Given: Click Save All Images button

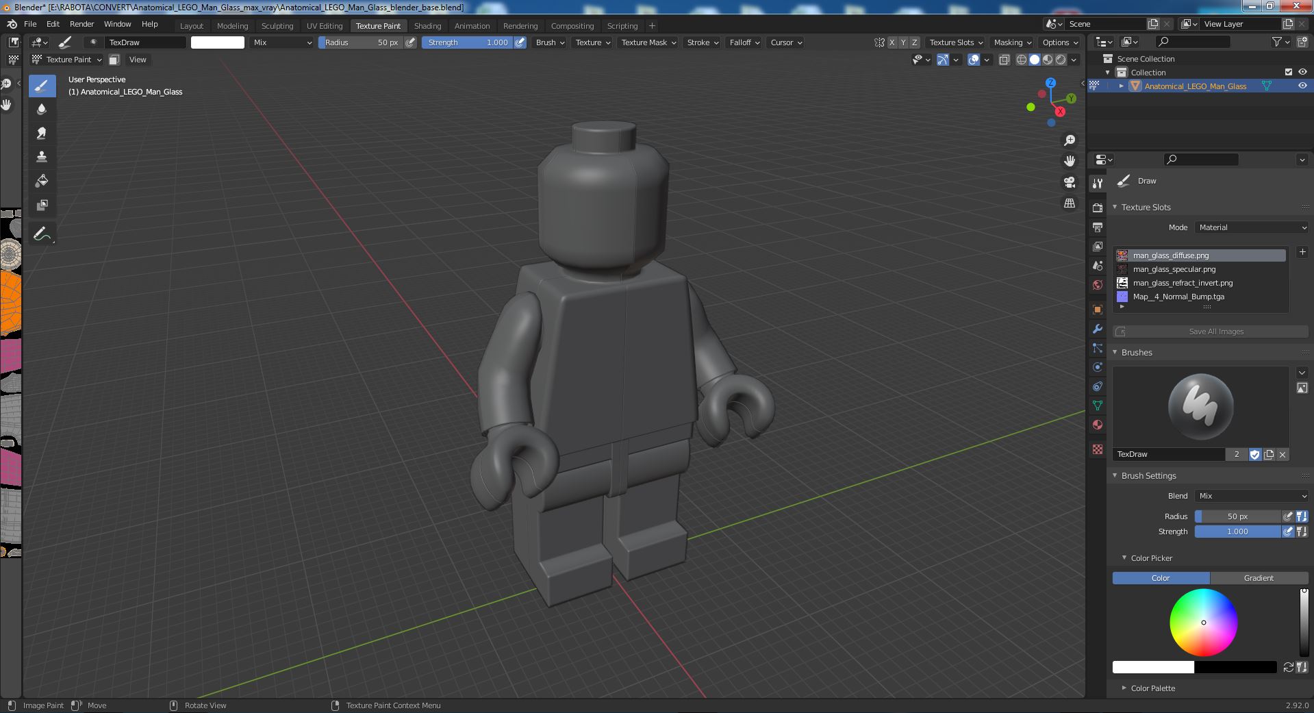Looking at the screenshot, I should [1211, 332].
